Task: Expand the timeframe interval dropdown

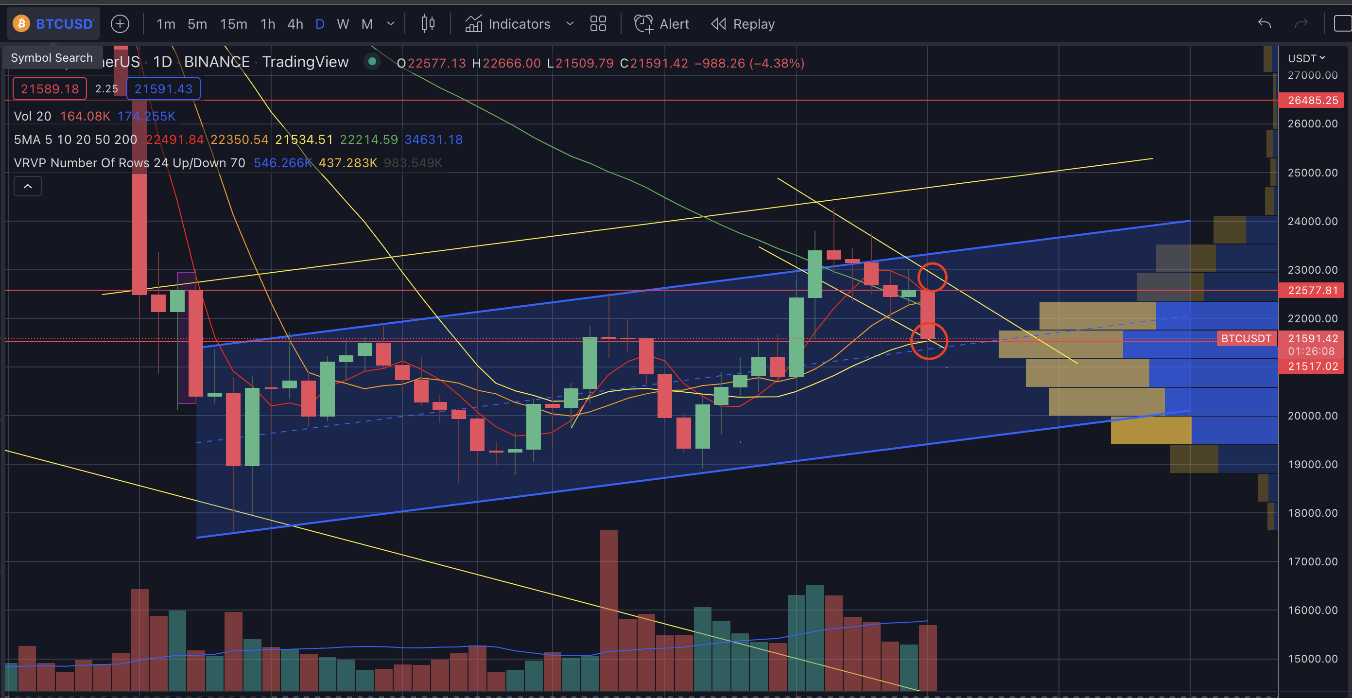Action: [x=390, y=24]
